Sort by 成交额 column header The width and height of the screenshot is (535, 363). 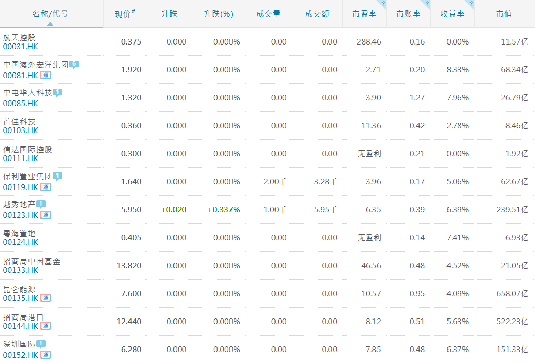click(x=317, y=14)
